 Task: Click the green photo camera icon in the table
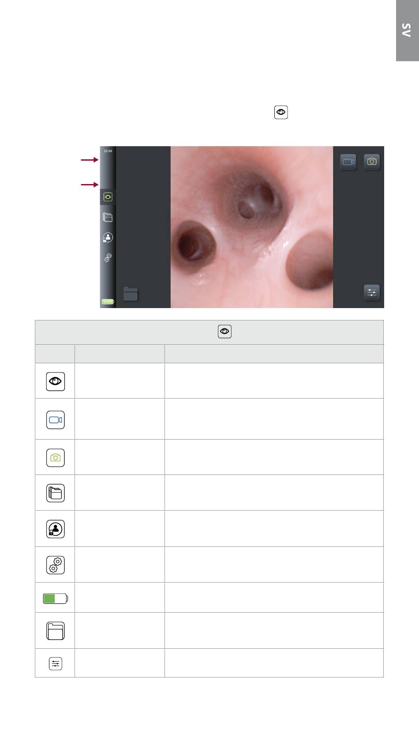[56, 458]
